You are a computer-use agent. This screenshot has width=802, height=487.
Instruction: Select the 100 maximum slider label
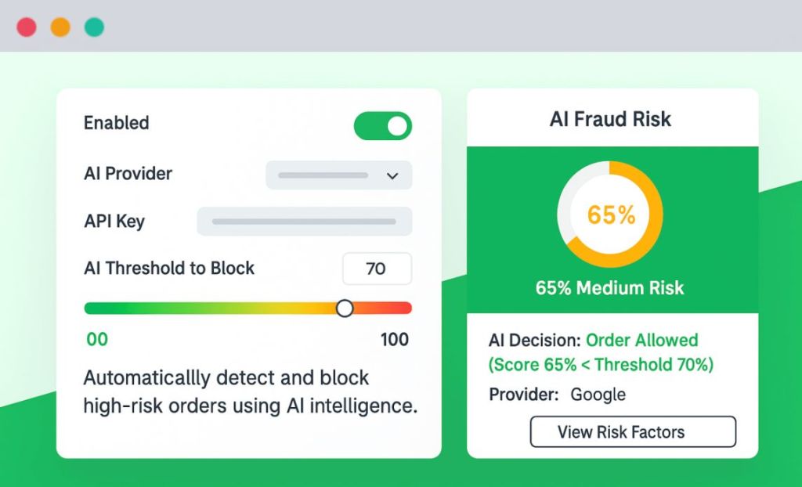(x=394, y=340)
